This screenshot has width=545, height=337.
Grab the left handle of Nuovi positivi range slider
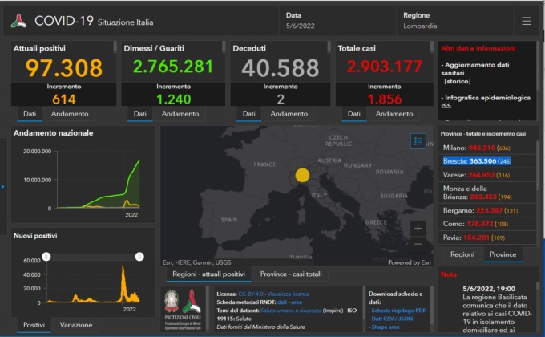[x=46, y=256]
